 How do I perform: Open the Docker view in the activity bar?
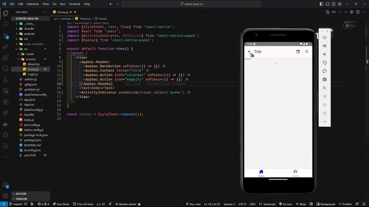(5, 124)
